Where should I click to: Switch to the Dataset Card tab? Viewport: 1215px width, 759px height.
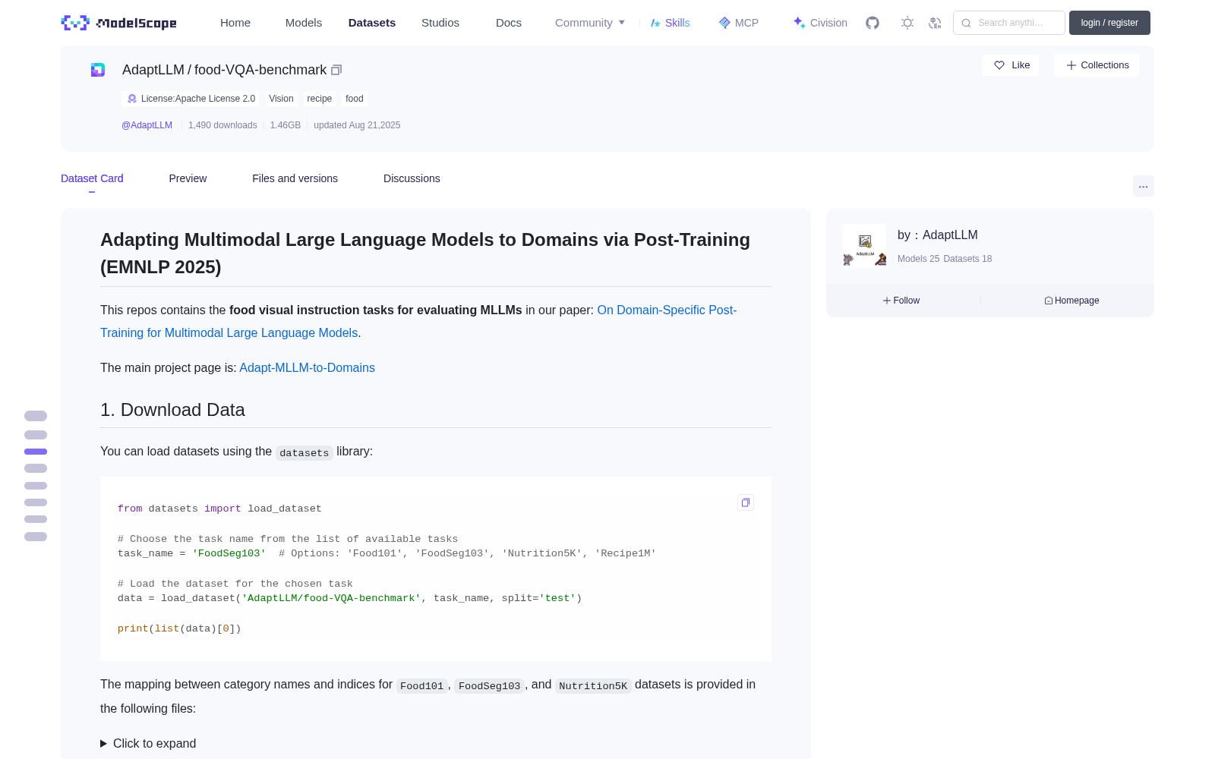92,178
